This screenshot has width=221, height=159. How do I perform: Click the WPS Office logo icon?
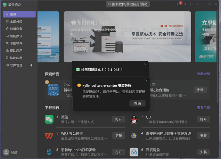pyautogui.click(x=49, y=136)
